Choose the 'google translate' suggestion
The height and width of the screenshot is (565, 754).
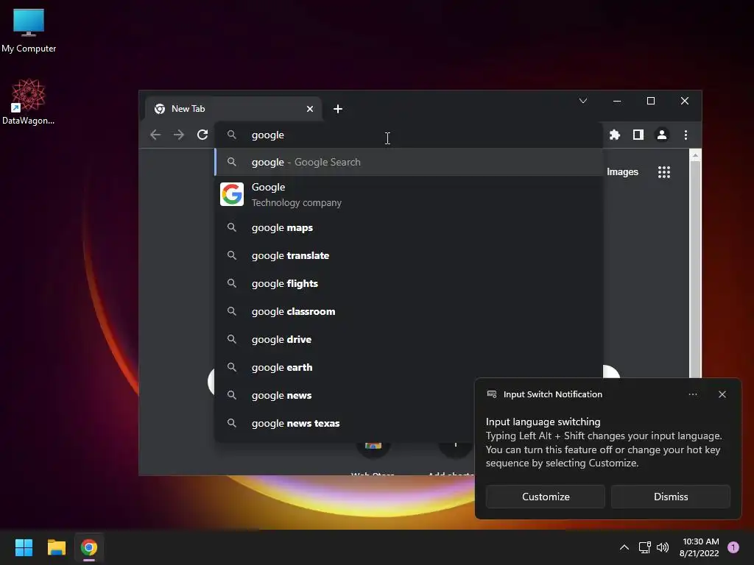pyautogui.click(x=409, y=255)
